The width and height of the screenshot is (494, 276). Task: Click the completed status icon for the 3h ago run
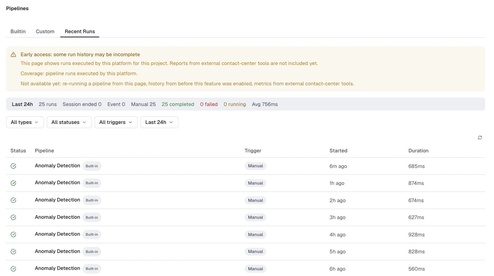pos(14,217)
